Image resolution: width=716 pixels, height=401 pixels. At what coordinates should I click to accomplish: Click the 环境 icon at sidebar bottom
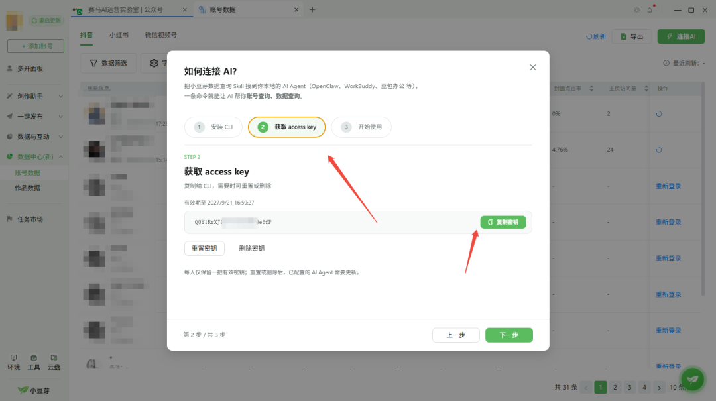(14, 362)
